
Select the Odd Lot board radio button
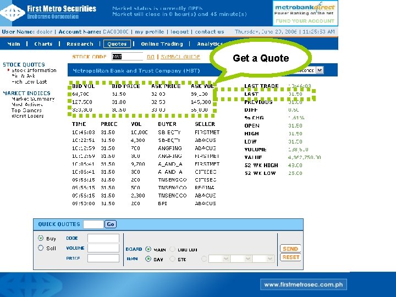pyautogui.click(x=173, y=249)
